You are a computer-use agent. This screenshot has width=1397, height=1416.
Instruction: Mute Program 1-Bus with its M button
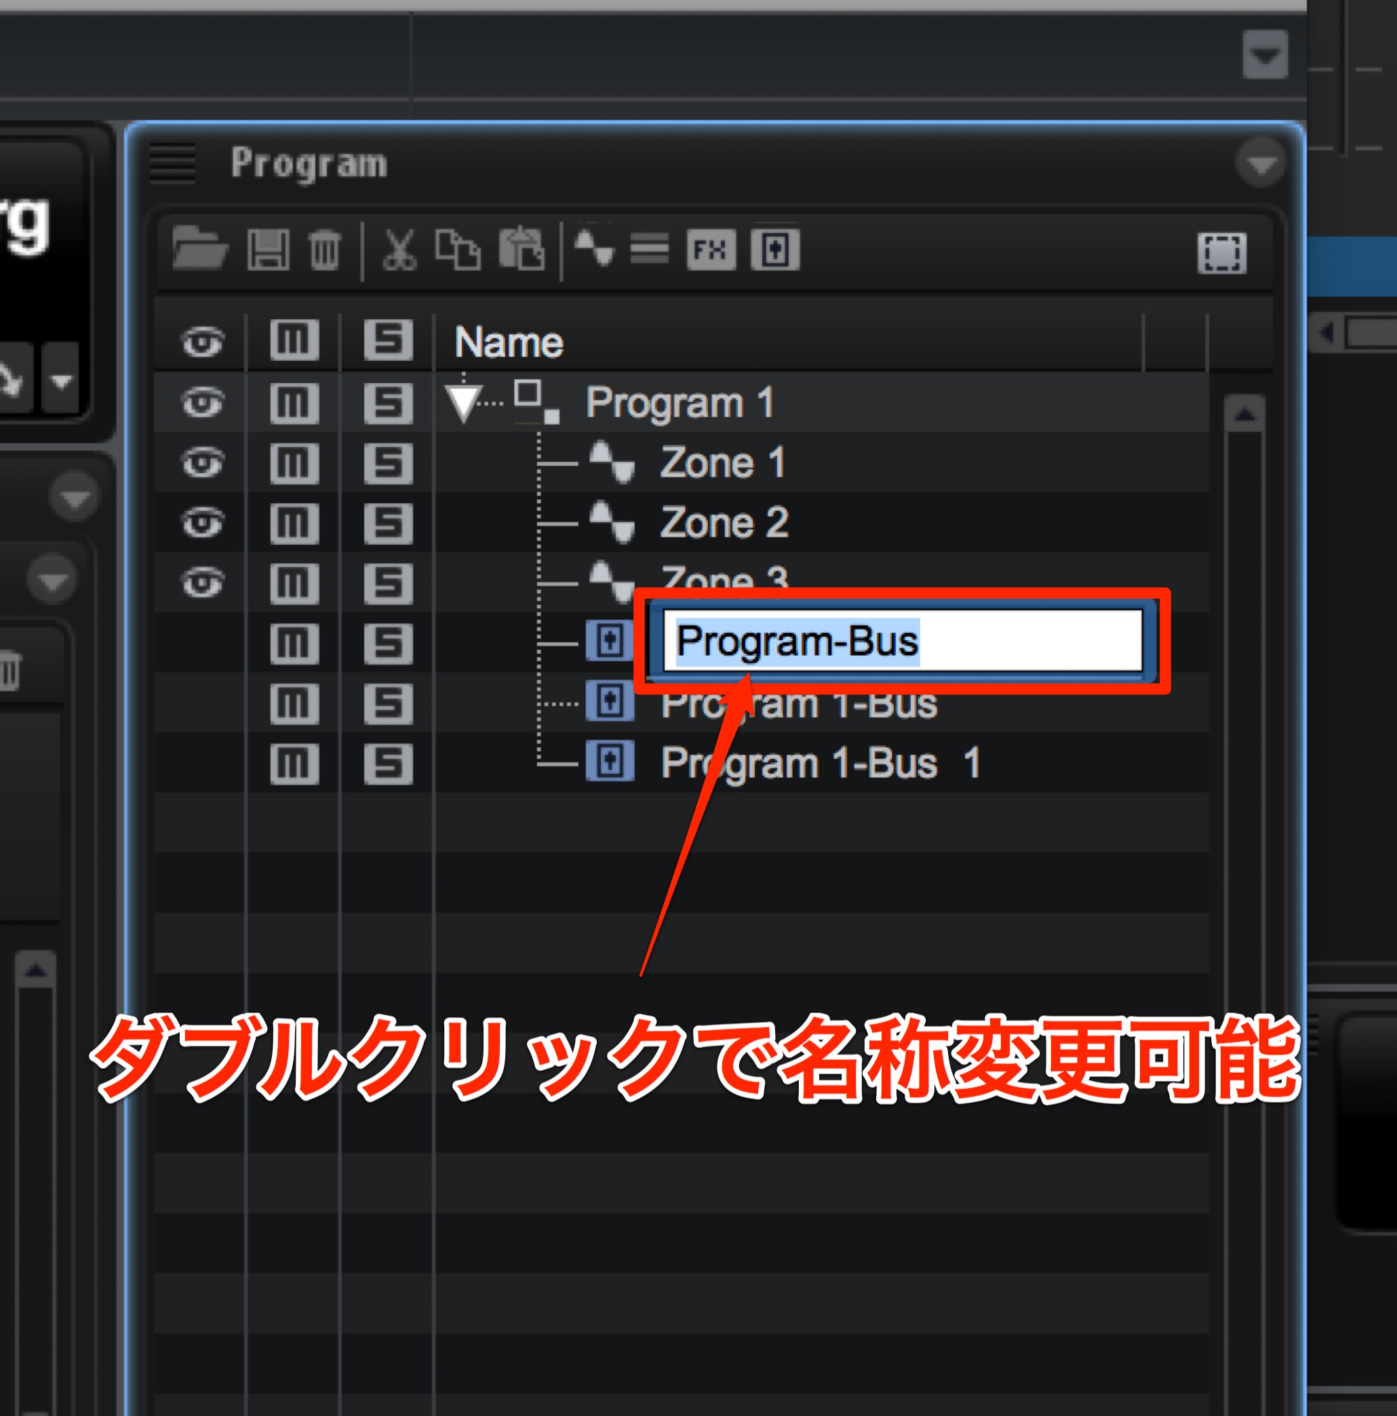pyautogui.click(x=294, y=704)
